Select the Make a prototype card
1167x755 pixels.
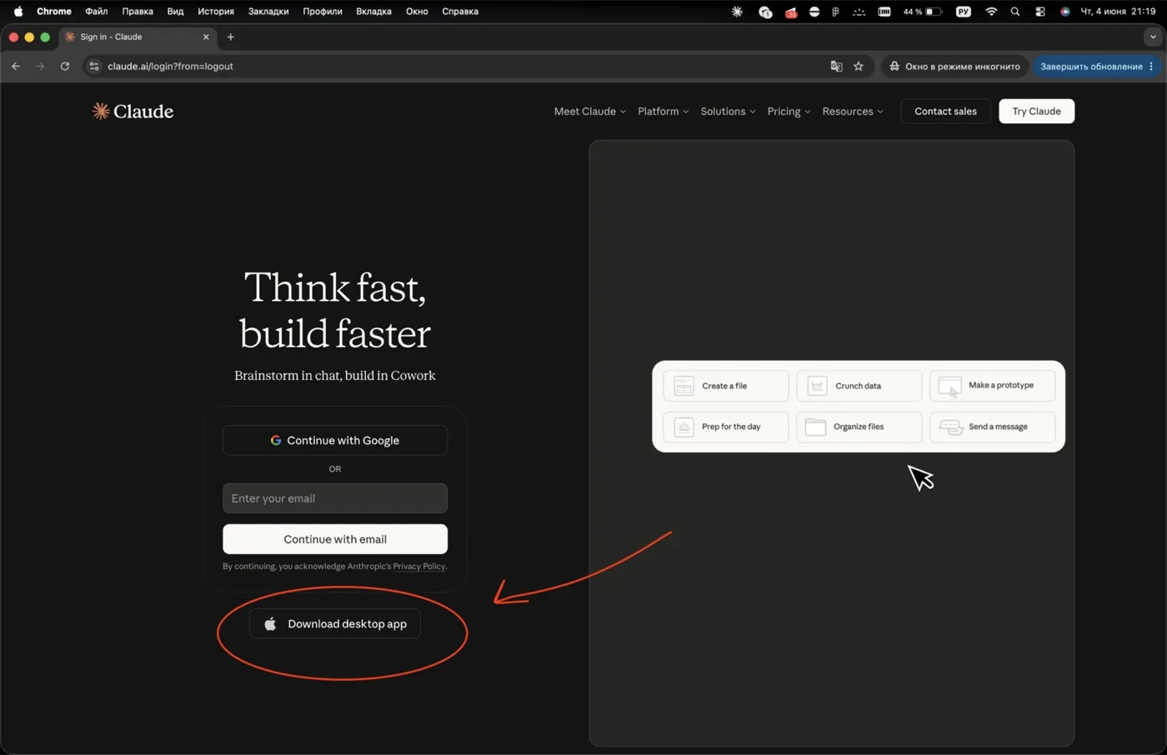point(993,386)
